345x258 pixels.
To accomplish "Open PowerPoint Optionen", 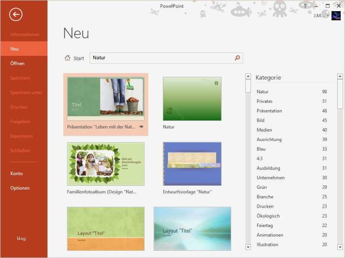I will [19, 188].
